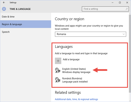The image size is (131, 102).
Task: Click the Related settings heading
Action: (x=68, y=92)
